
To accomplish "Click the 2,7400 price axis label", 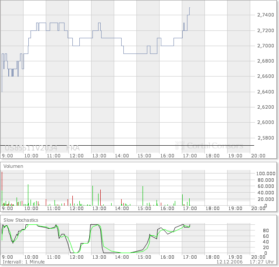I will point(265,15).
